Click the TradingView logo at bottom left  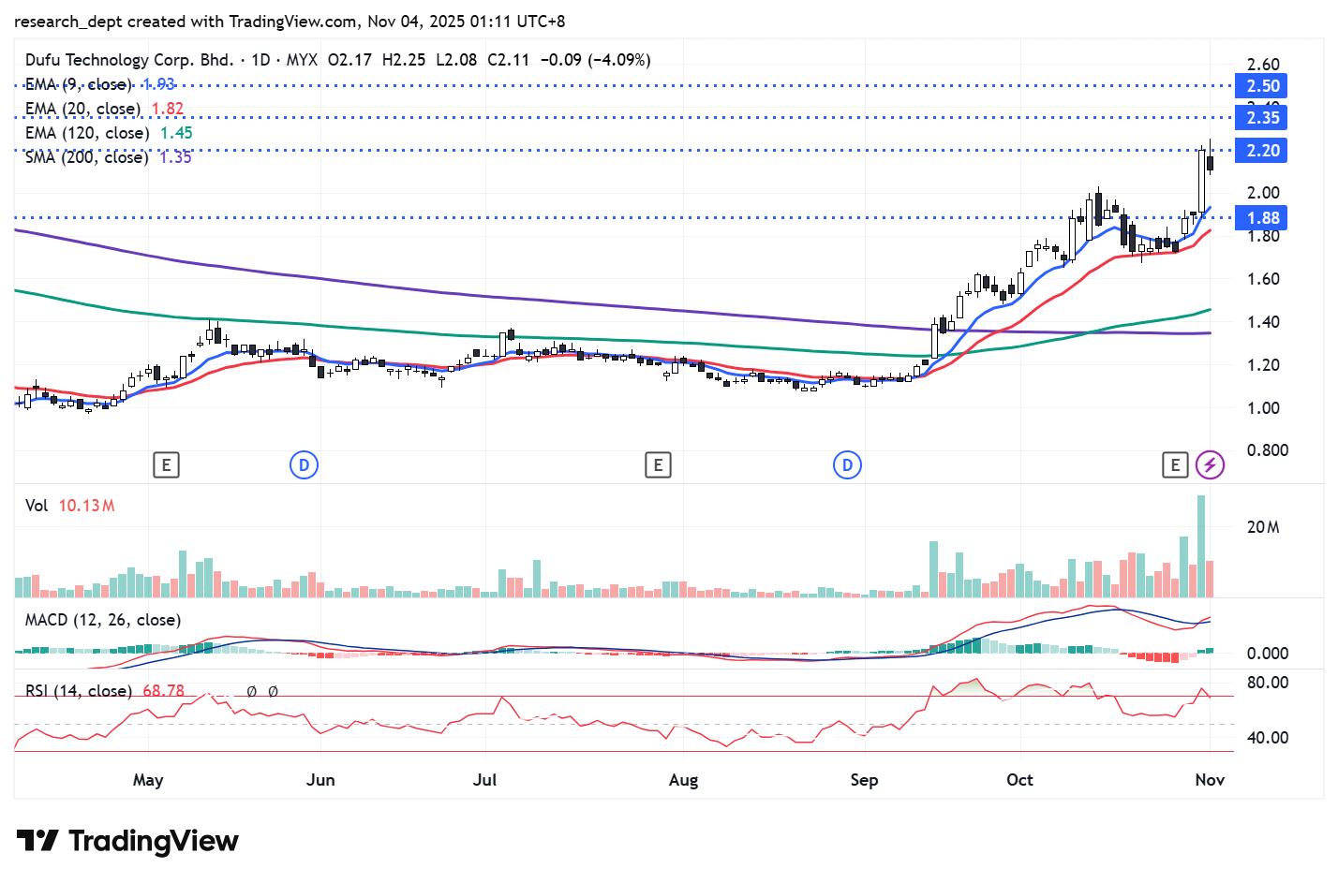coord(127,841)
